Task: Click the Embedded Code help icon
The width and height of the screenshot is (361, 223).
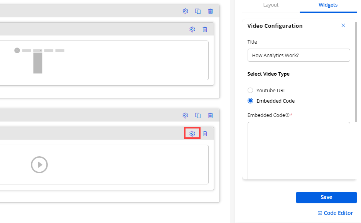Action: tap(287, 115)
